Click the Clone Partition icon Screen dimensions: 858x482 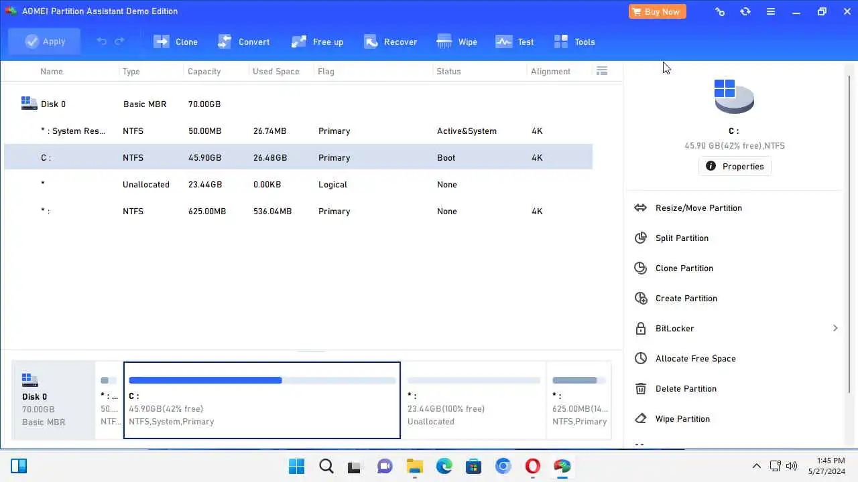(641, 268)
